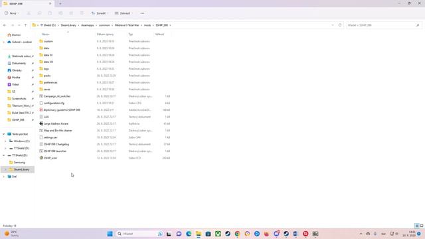Sort by the Typ column header
Image resolution: width=425 pixels, height=239 pixels.
point(131,35)
